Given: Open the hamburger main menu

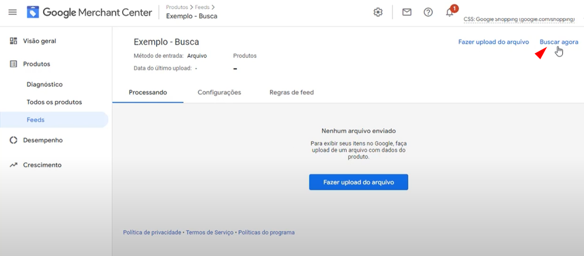Looking at the screenshot, I should [13, 12].
